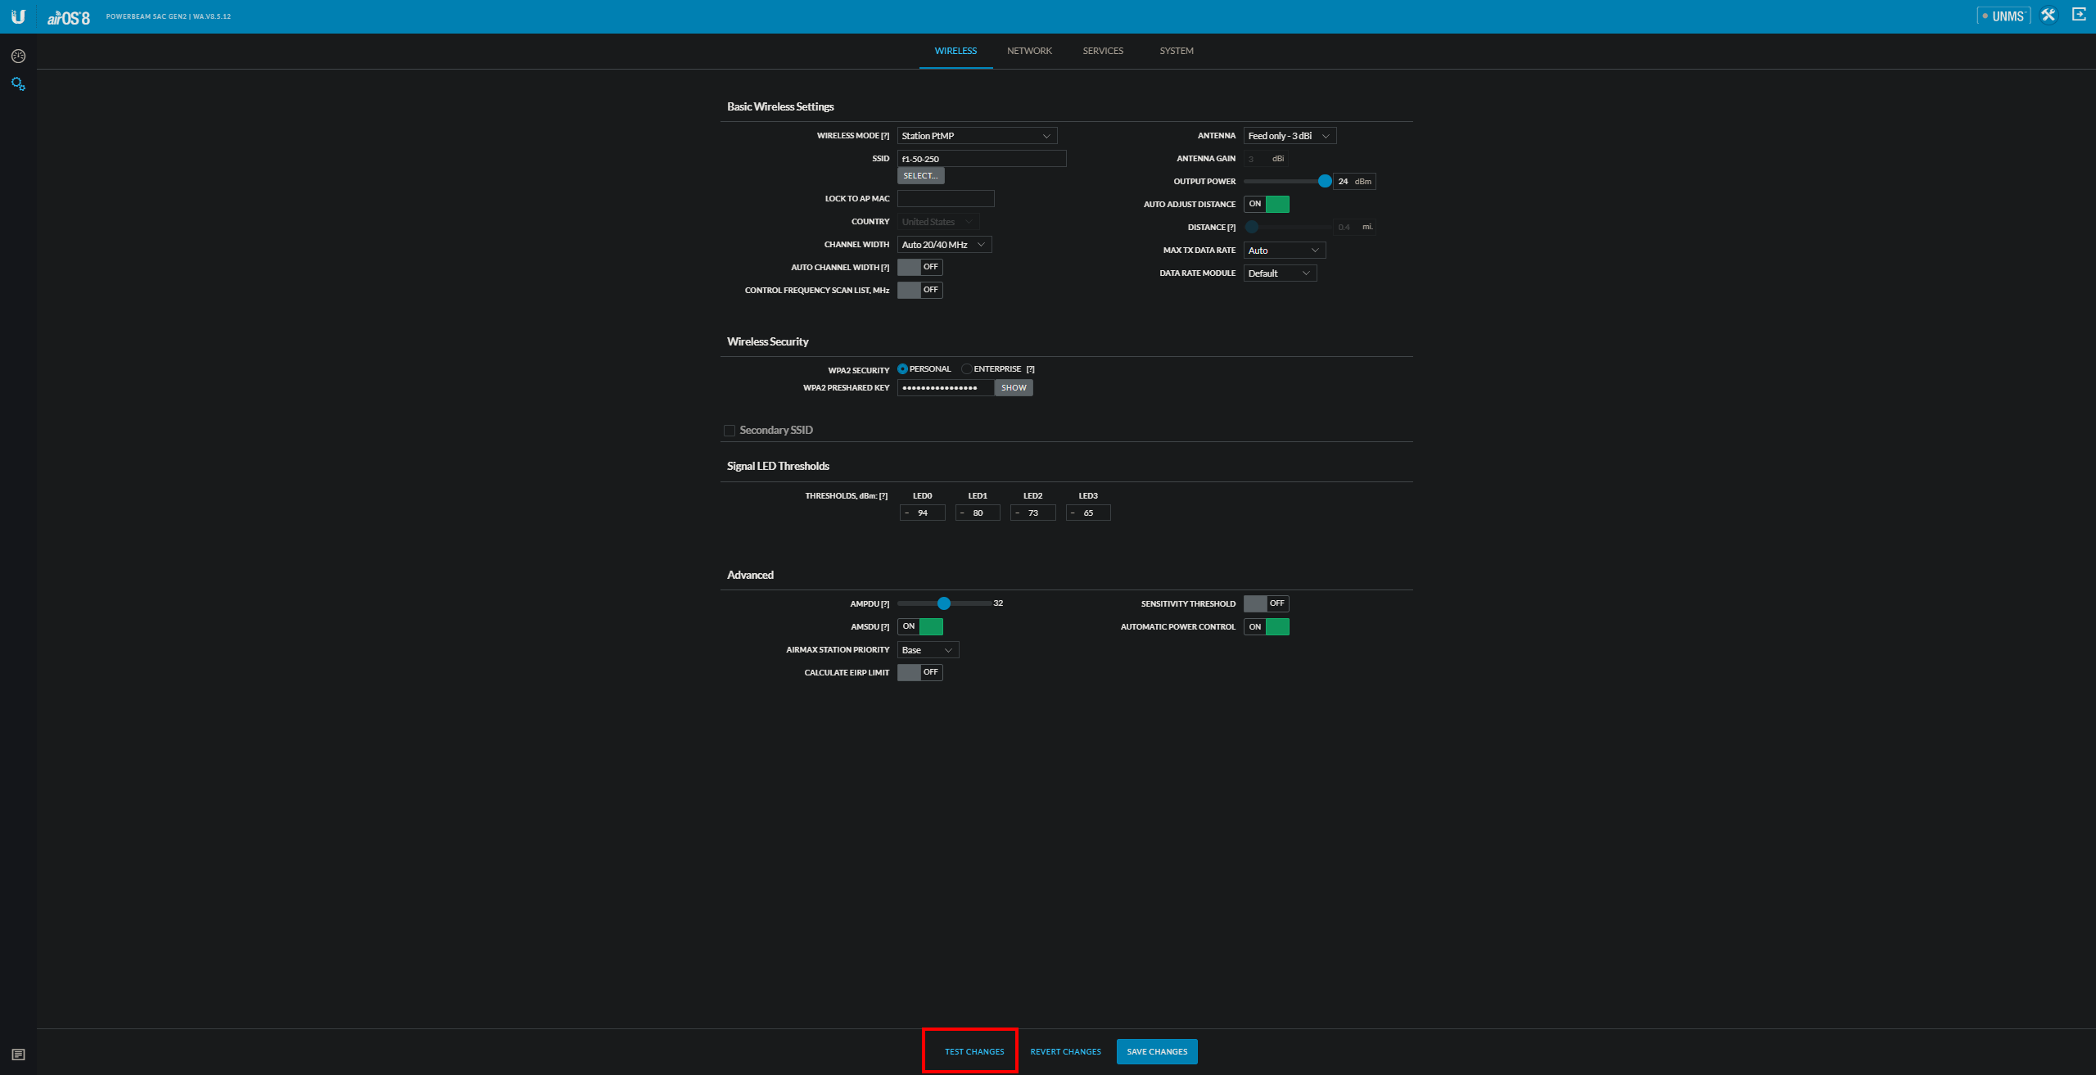Screen dimensions: 2096x1075
Task: Switch to the Network tab
Action: [x=1029, y=51]
